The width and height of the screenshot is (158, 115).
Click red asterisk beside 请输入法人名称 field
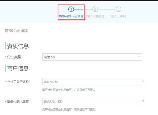[143, 101]
